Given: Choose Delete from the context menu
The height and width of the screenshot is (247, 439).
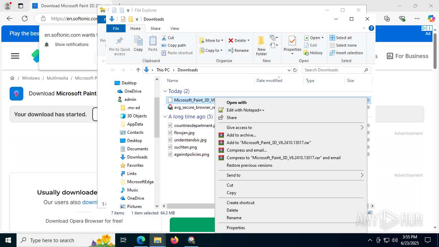Looking at the screenshot, I should pyautogui.click(x=291, y=210).
